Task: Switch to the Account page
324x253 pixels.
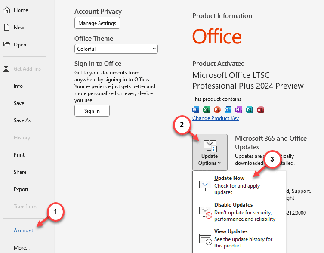Action: click(23, 231)
